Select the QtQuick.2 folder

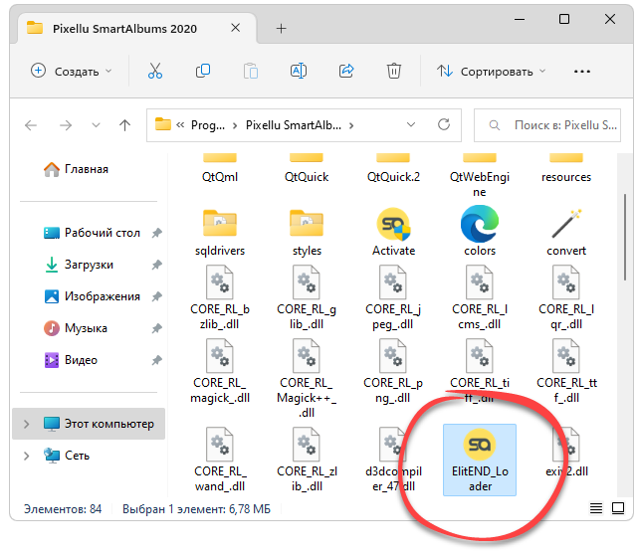click(x=393, y=169)
